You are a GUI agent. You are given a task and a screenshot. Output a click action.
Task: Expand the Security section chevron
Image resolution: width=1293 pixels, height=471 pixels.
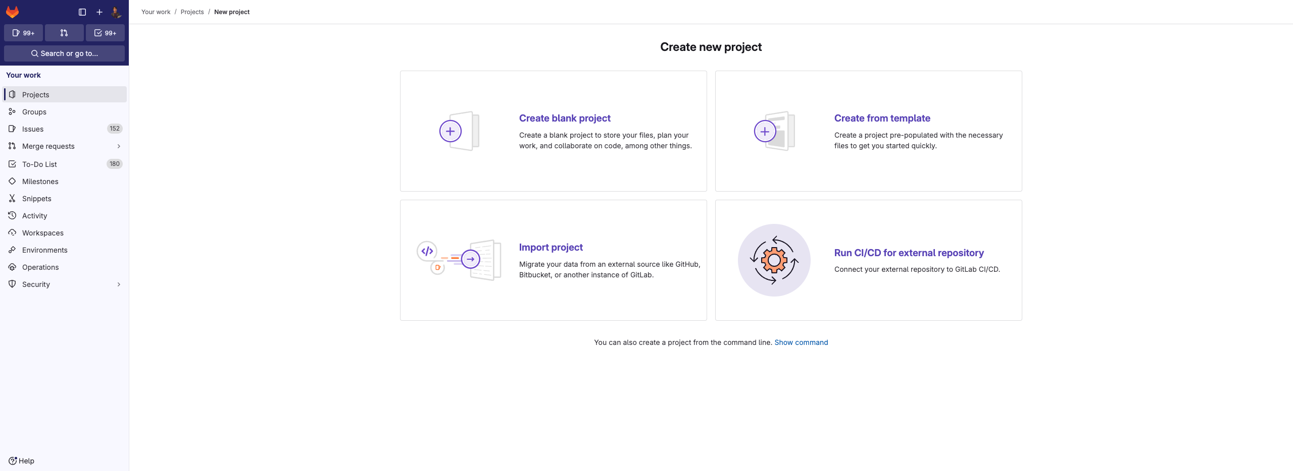[119, 284]
